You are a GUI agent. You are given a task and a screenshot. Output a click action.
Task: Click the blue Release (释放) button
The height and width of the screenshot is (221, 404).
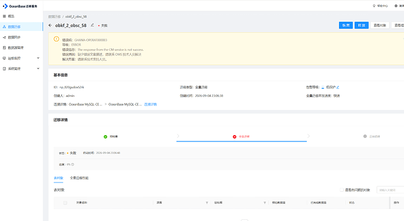[361, 25]
